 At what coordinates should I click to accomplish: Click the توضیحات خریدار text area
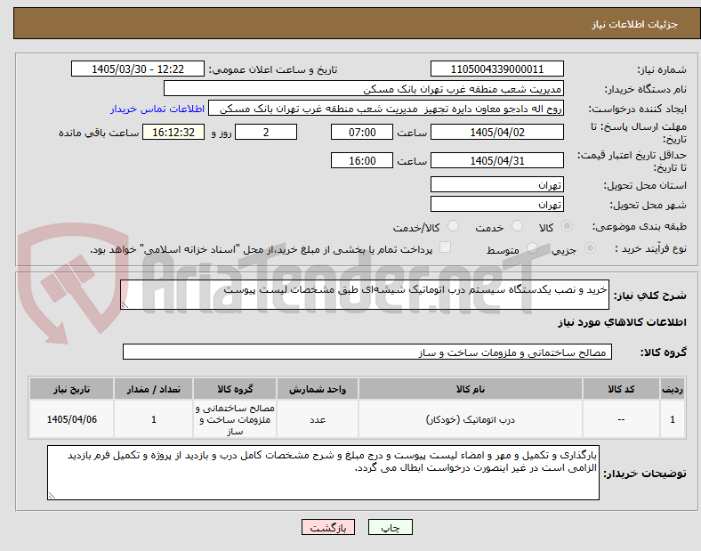(x=323, y=473)
